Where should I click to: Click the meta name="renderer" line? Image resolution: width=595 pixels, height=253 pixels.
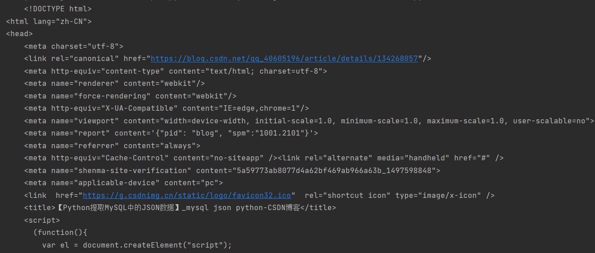pyautogui.click(x=114, y=84)
